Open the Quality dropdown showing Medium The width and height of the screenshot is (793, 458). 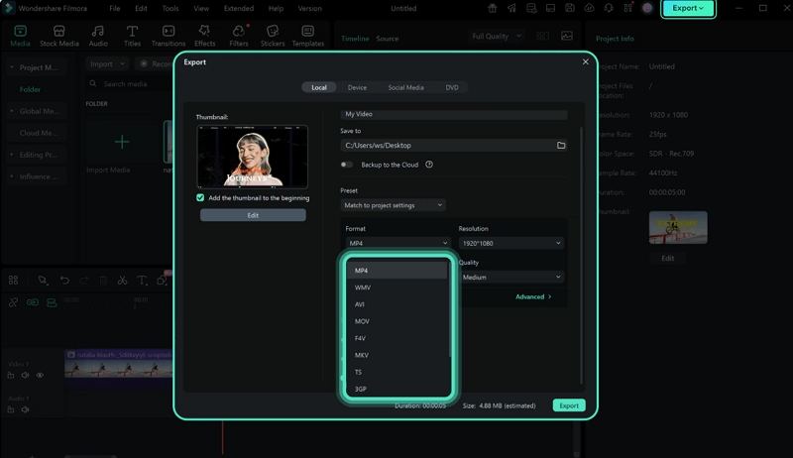pos(510,277)
